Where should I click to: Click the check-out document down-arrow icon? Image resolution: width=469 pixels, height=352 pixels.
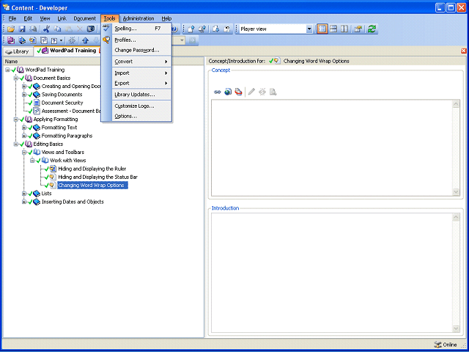pos(215,29)
